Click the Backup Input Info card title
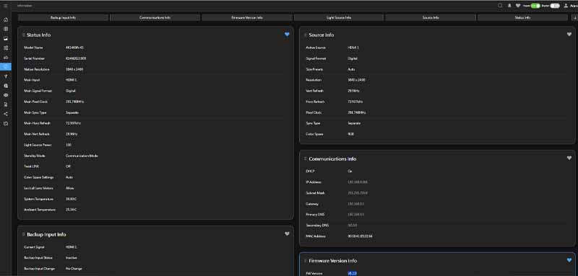 point(46,234)
